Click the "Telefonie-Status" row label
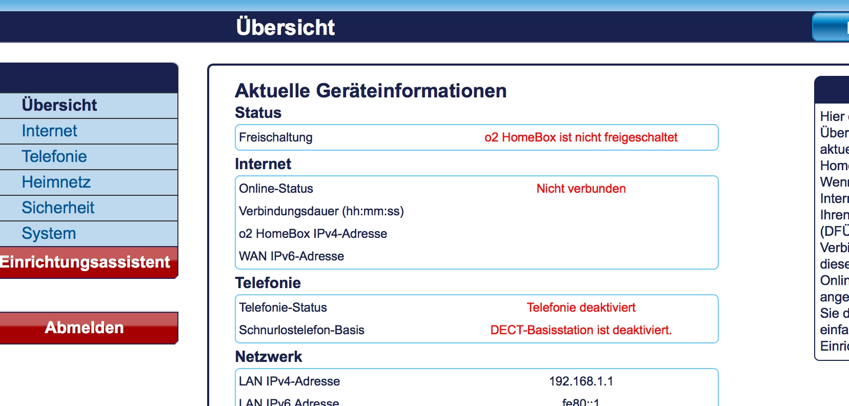This screenshot has width=849, height=406. [283, 308]
